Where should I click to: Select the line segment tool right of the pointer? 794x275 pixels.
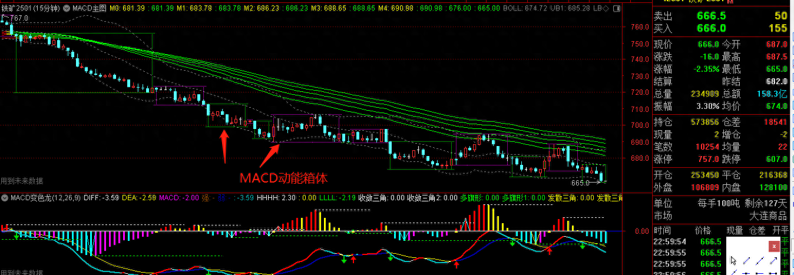tap(747, 261)
